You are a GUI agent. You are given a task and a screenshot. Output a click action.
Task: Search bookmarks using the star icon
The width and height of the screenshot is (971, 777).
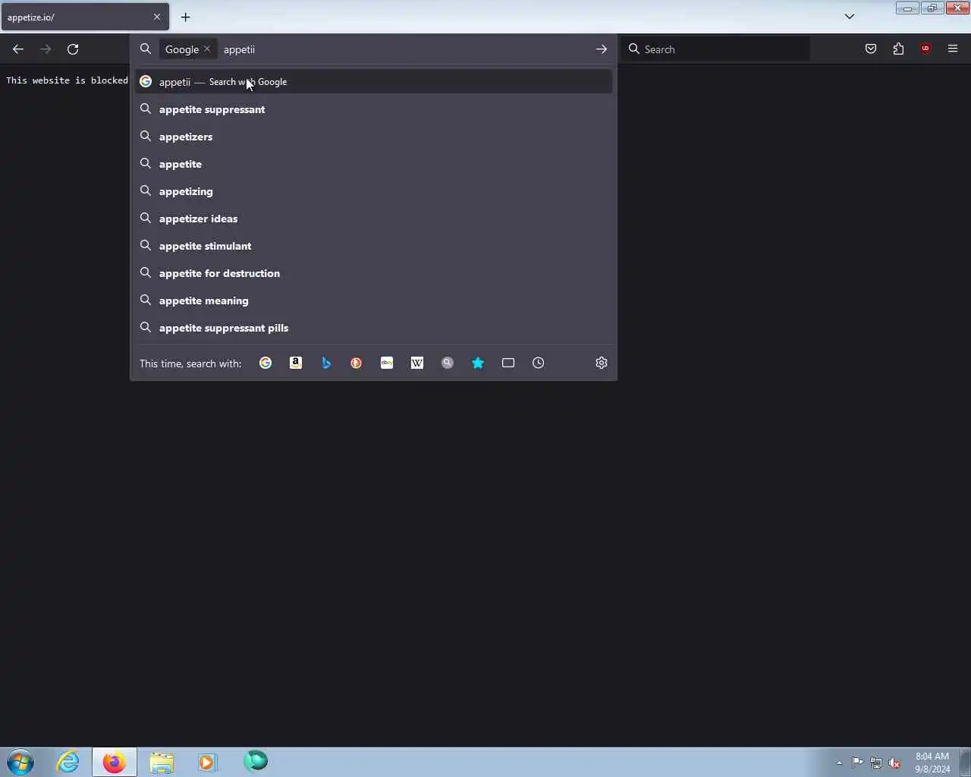[x=478, y=363]
